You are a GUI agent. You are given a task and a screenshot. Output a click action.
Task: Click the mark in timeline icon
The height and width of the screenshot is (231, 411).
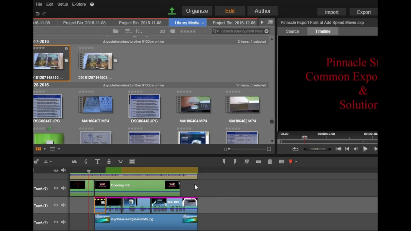click(x=224, y=161)
